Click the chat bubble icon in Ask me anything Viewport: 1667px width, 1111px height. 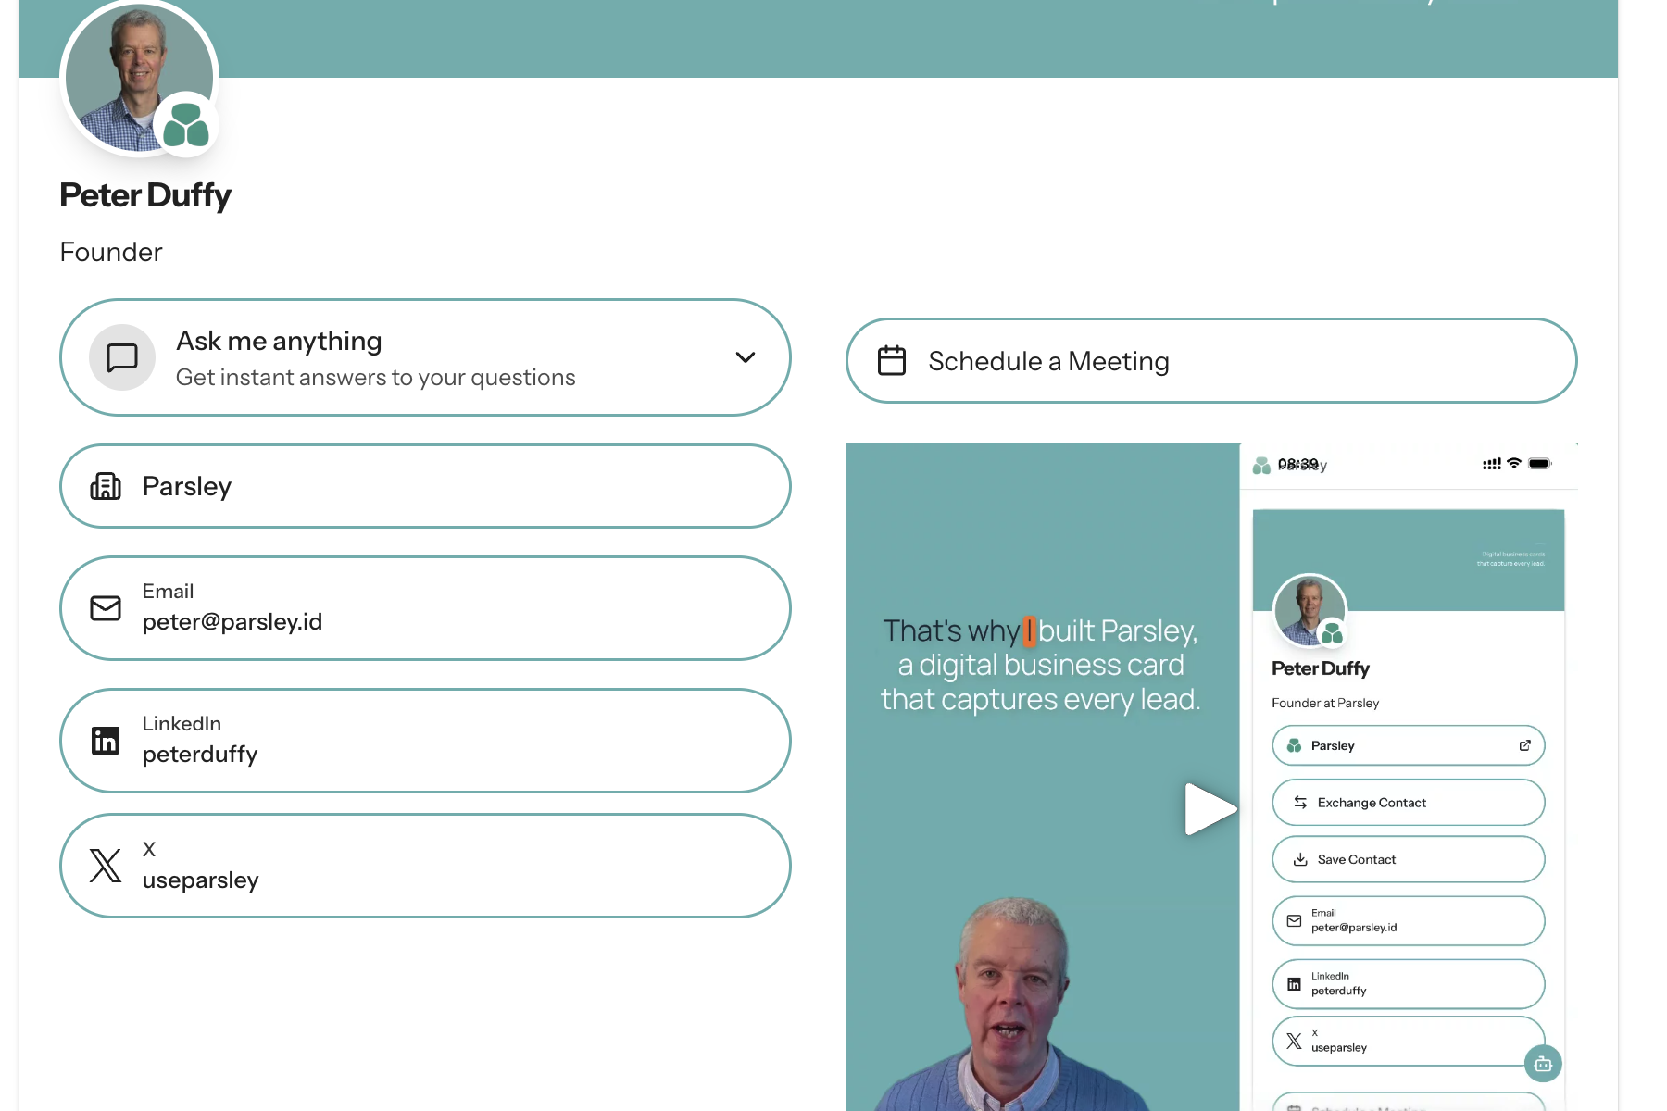[121, 357]
